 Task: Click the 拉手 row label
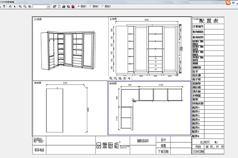pos(196,71)
